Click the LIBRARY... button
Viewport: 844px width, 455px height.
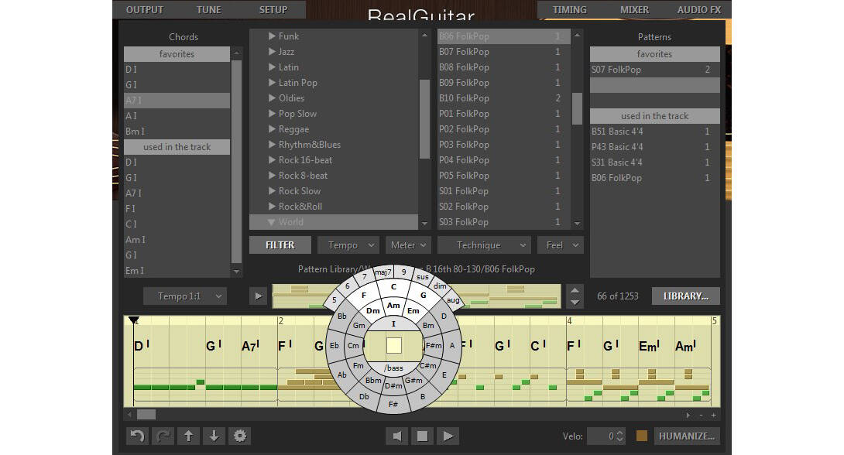pos(686,296)
